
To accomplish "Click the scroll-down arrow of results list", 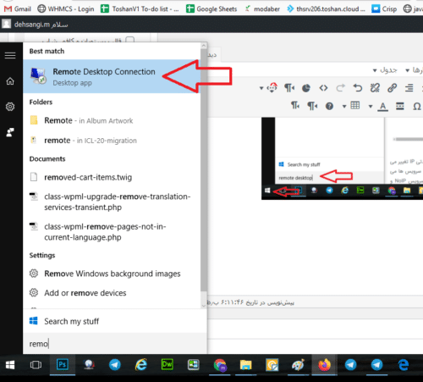I will pos(204,306).
